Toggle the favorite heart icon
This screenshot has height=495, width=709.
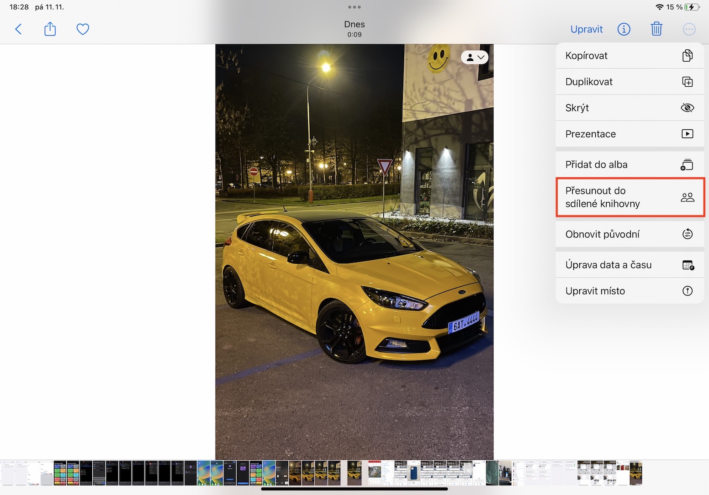83,30
